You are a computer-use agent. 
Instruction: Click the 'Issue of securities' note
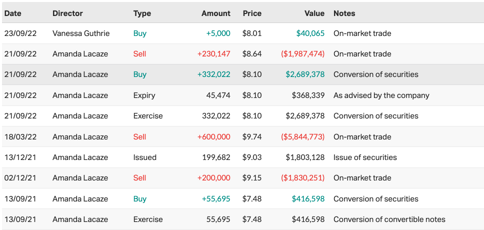[365, 157]
